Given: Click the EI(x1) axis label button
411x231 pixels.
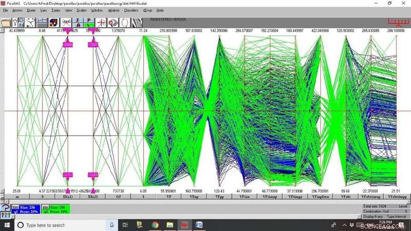Looking at the screenshot, I should [x=68, y=197].
